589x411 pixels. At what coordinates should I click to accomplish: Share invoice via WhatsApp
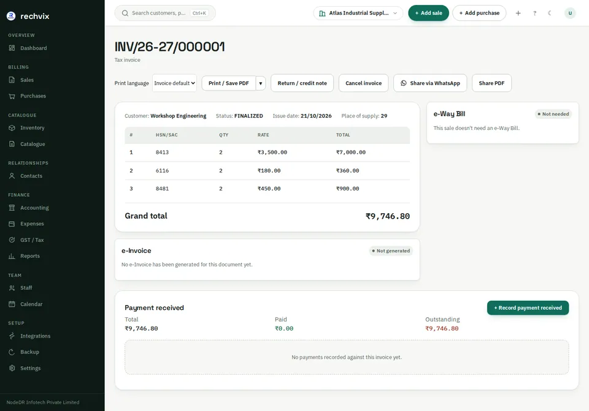(429, 83)
